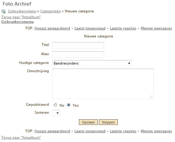Viewport: 175px width, 142px height.
Task: Click the Titel input field
Action: pyautogui.click(x=78, y=45)
